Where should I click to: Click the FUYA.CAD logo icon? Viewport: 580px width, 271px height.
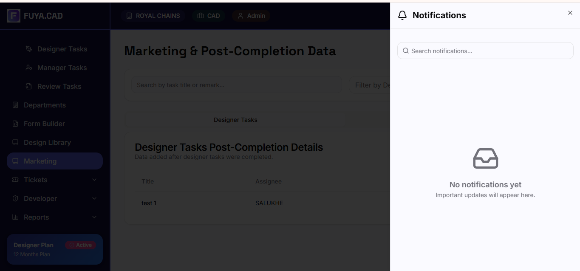tap(14, 16)
